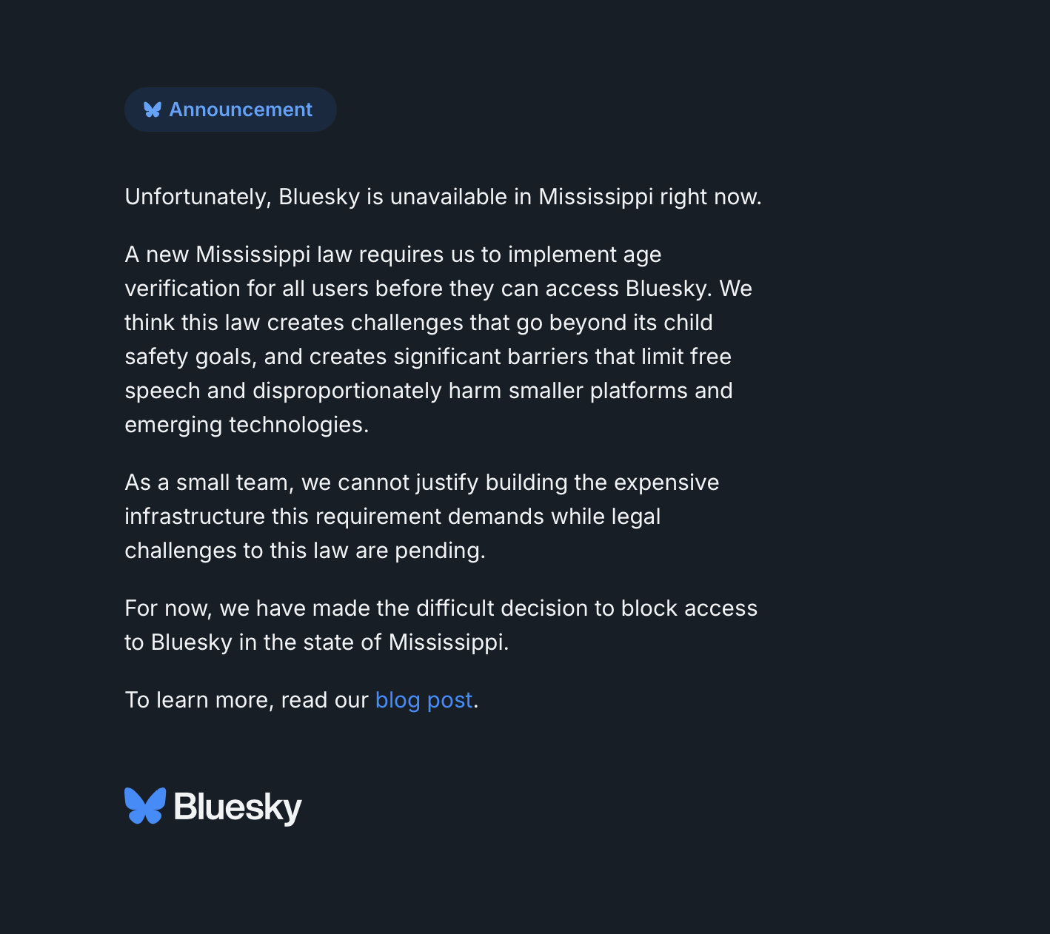Click the Announcement badge label

pyautogui.click(x=241, y=110)
